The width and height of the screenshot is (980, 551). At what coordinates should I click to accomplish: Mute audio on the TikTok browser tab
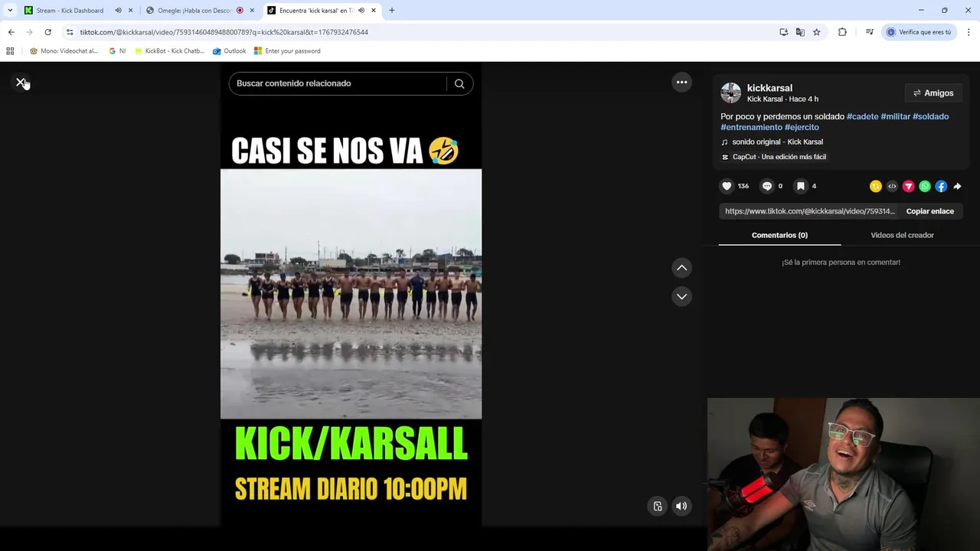(361, 11)
